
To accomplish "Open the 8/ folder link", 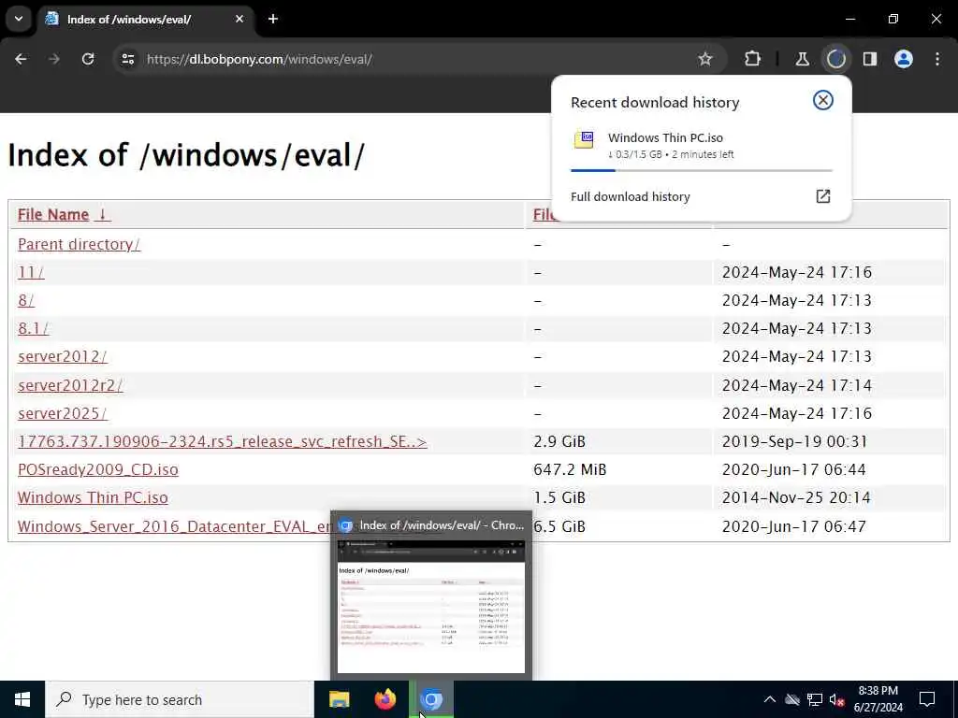I will click(x=25, y=300).
